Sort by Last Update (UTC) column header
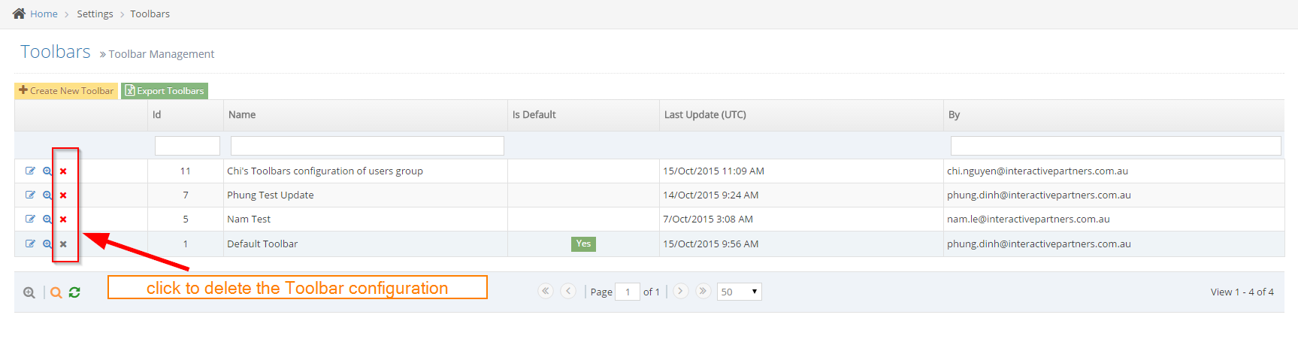This screenshot has width=1298, height=339. [x=704, y=115]
